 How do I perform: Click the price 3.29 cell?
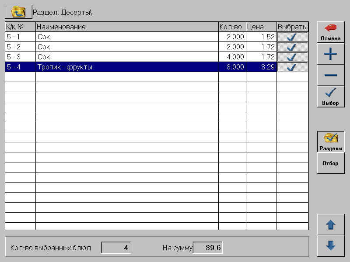coord(261,67)
